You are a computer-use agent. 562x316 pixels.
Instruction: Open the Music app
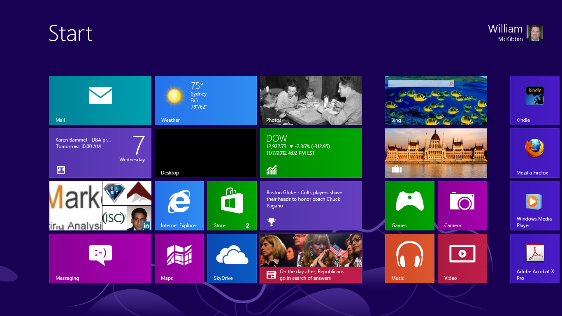(409, 258)
